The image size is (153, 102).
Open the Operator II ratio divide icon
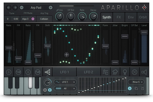(x=28, y=72)
